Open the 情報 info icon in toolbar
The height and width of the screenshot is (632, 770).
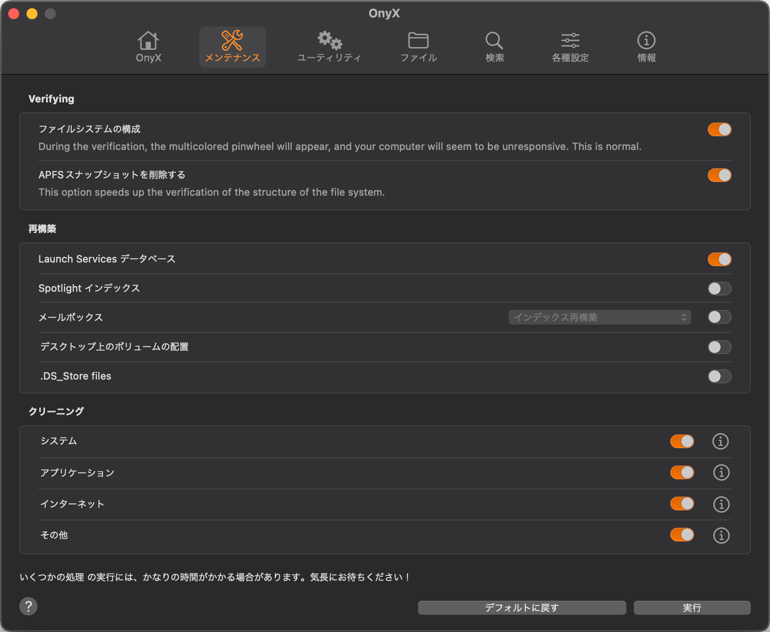tap(647, 41)
